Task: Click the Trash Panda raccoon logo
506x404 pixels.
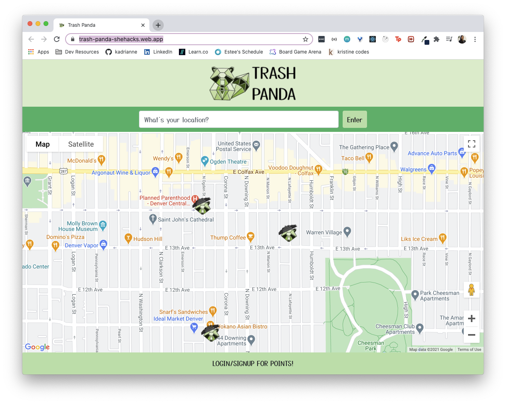Action: tap(230, 83)
